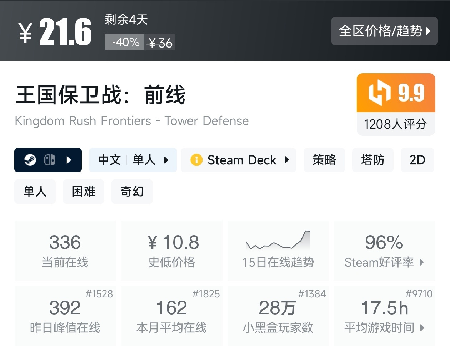Screen dimensions: 450x346
Task: Open Steam positive rating details
Action: pos(384,263)
